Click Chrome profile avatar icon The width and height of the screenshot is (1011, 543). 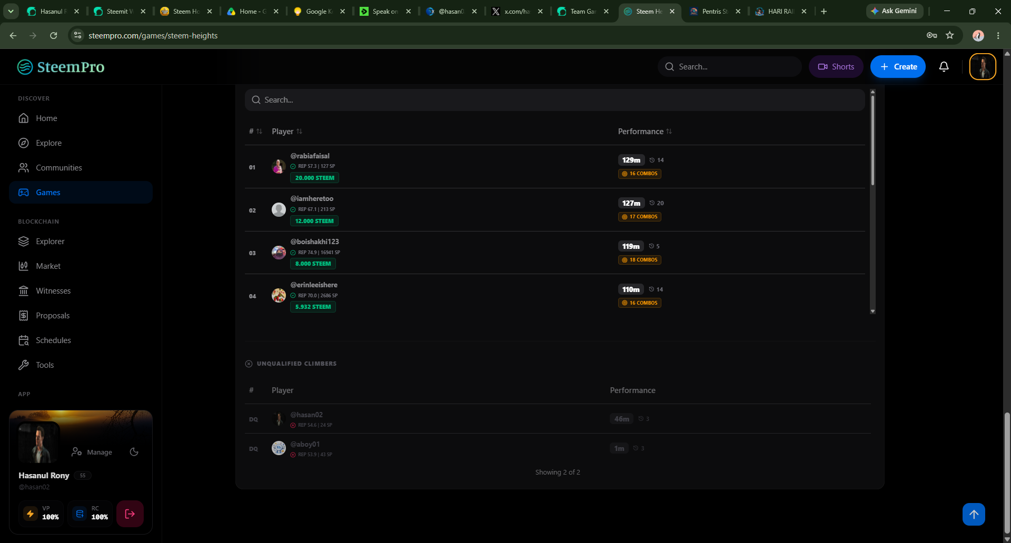(x=978, y=35)
